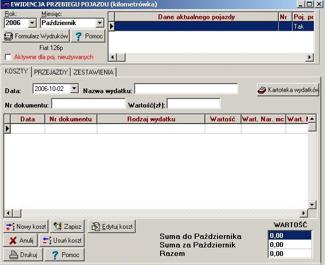Open Kartoteka wydatków card file icon
The width and height of the screenshot is (325, 265).
coord(262,90)
